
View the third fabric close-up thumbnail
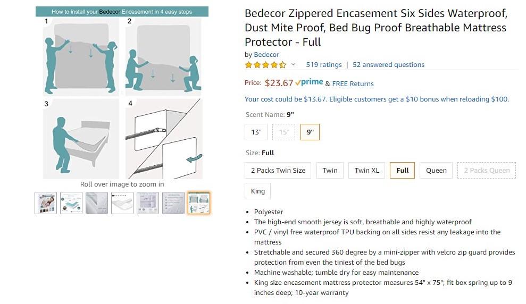(x=97, y=203)
